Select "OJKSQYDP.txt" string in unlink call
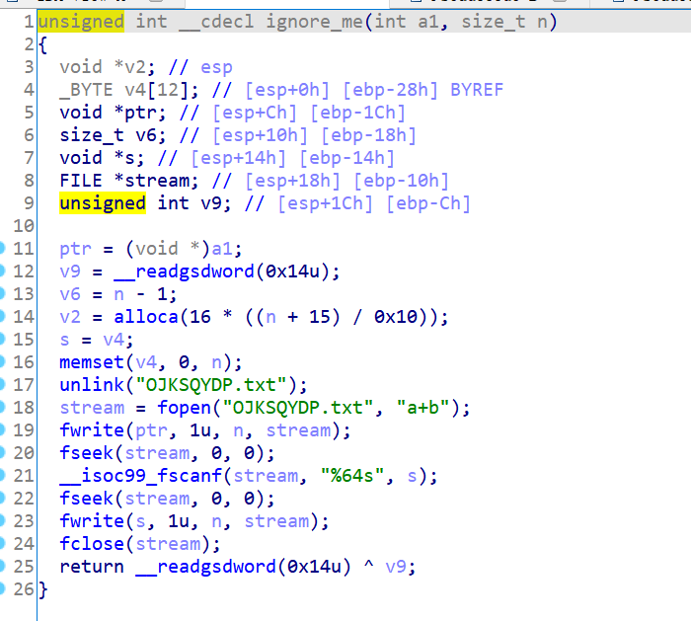The image size is (691, 621). pyautogui.click(x=211, y=385)
